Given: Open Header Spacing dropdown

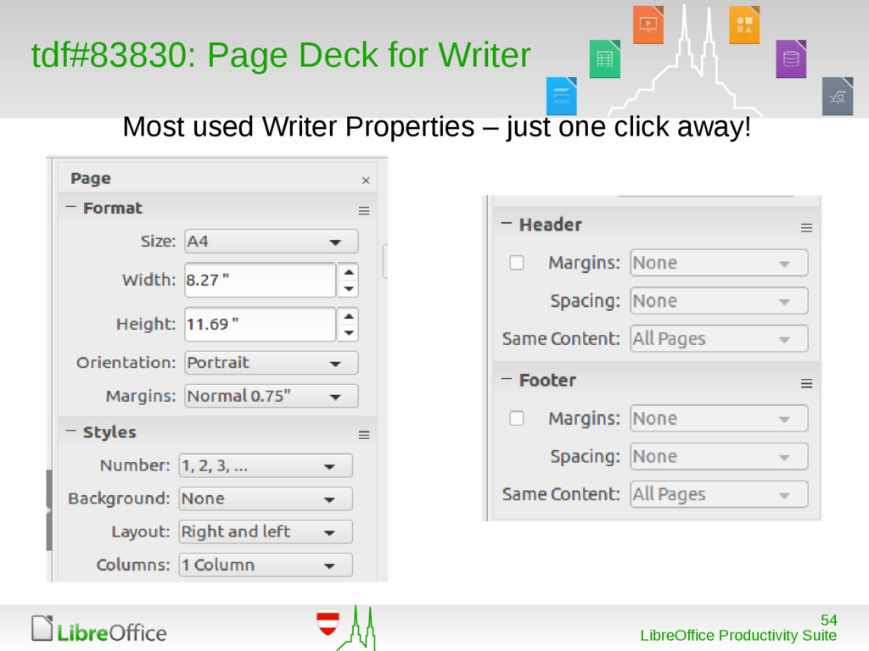Looking at the screenshot, I should [719, 301].
